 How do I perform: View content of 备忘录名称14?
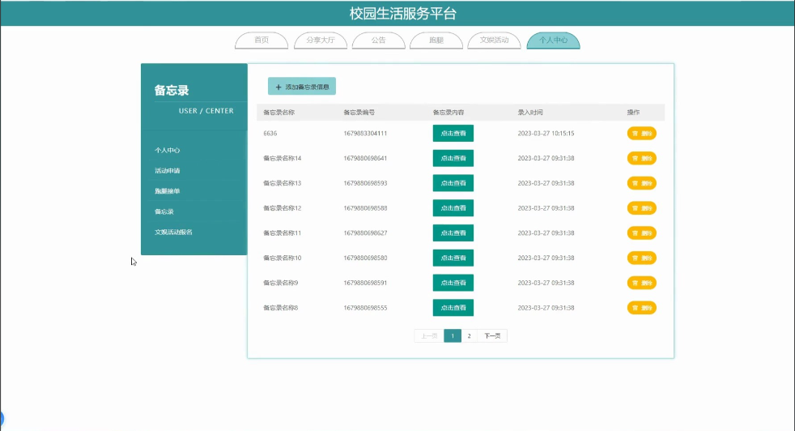tap(453, 158)
